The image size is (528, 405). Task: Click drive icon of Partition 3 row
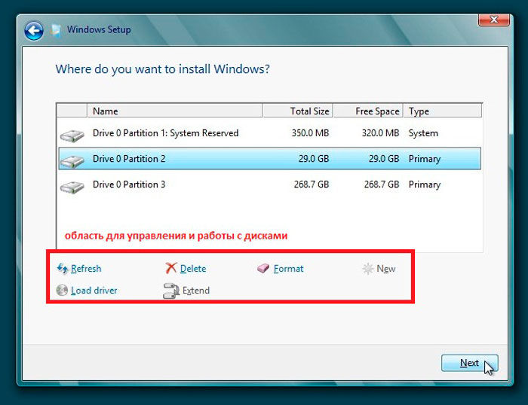72,187
